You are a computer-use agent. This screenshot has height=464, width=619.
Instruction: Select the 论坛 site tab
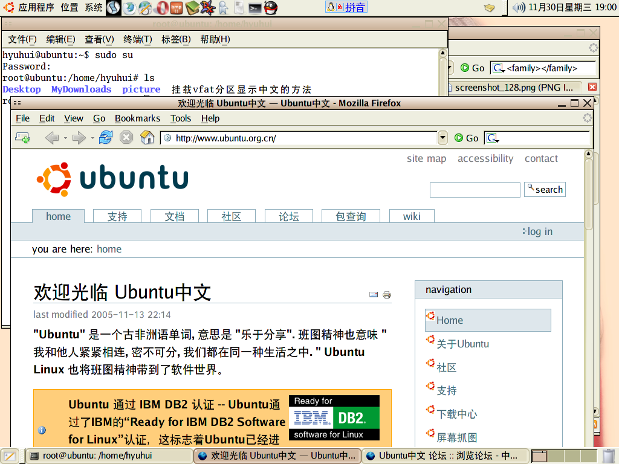pyautogui.click(x=288, y=216)
